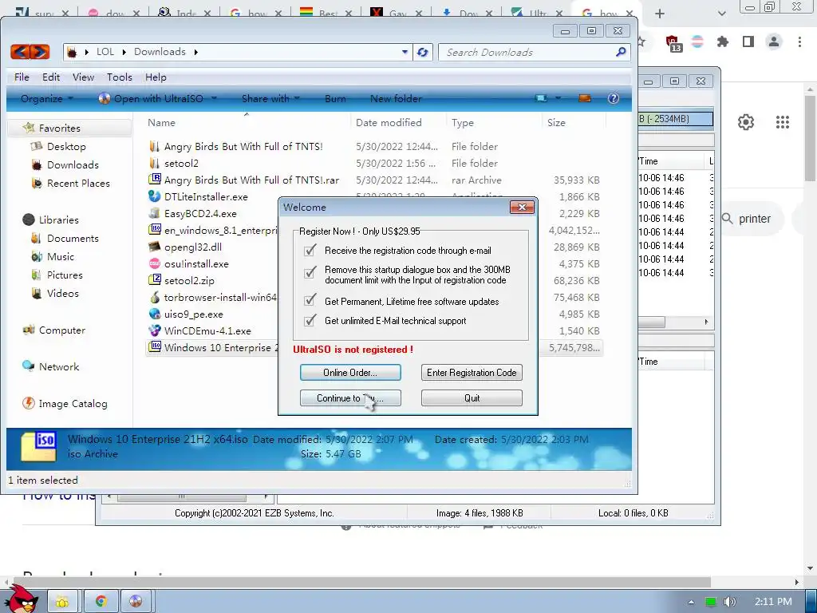Click the change view icon

coord(541,98)
